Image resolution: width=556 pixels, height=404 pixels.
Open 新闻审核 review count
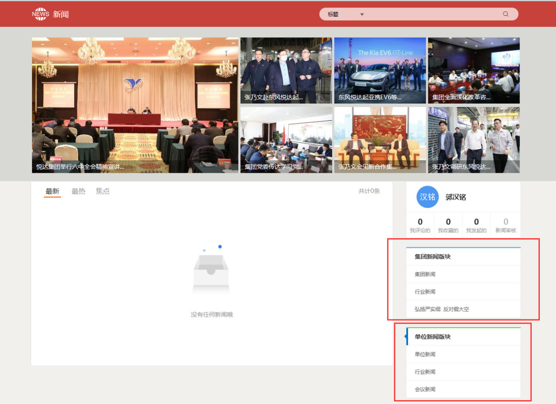pos(506,225)
